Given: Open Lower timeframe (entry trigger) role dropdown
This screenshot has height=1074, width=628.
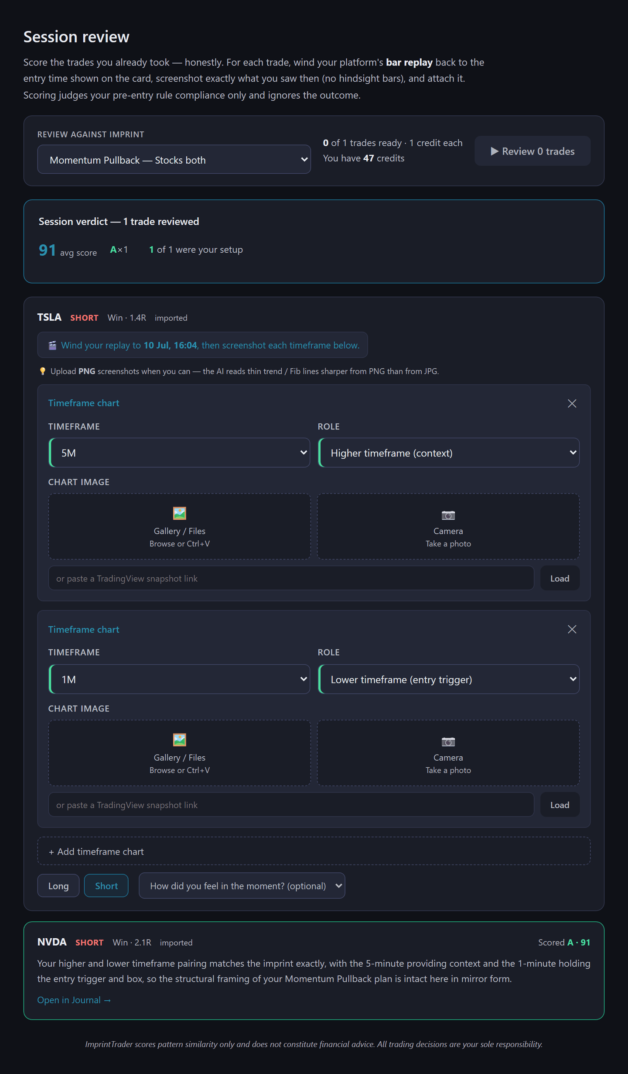Looking at the screenshot, I should point(448,679).
